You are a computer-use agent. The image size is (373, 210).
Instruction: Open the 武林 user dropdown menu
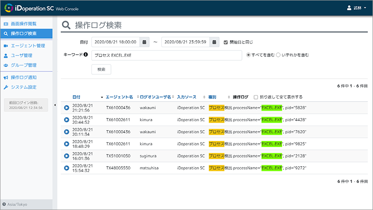(x=356, y=8)
